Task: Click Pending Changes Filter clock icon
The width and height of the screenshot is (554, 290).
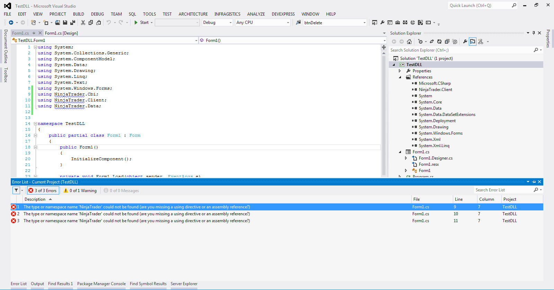Action: (420, 42)
